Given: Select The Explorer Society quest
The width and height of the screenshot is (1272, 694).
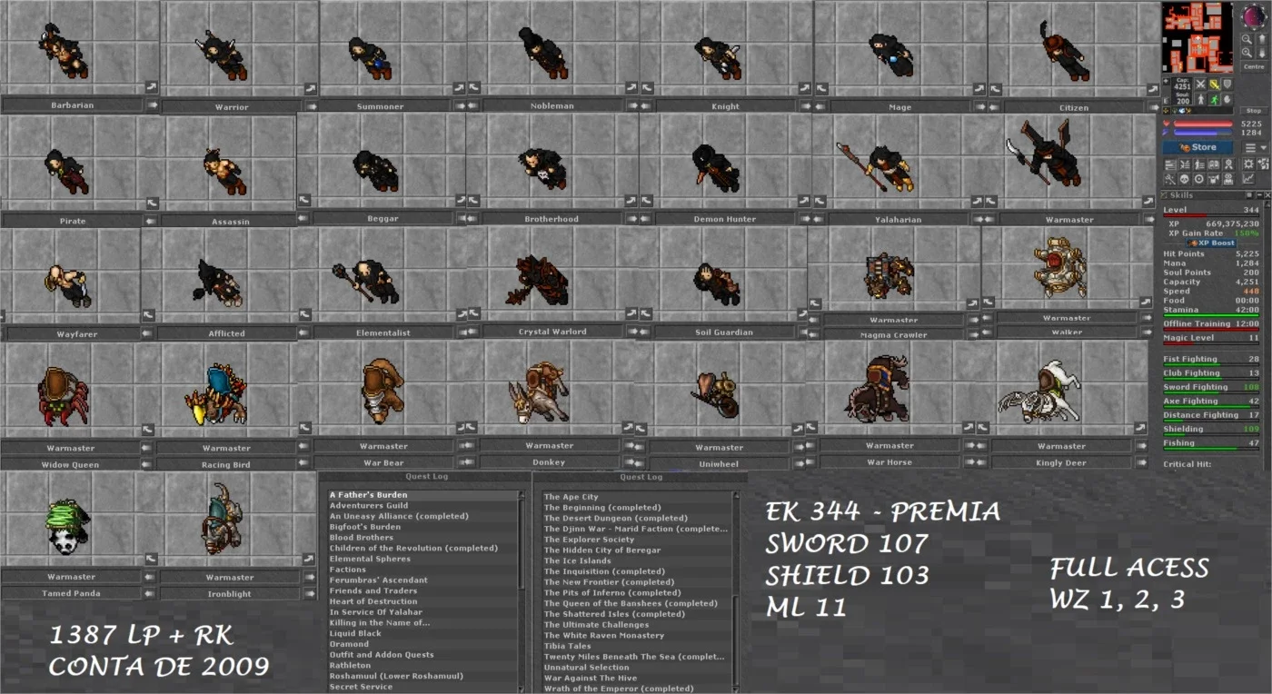Looking at the screenshot, I should pos(637,540).
